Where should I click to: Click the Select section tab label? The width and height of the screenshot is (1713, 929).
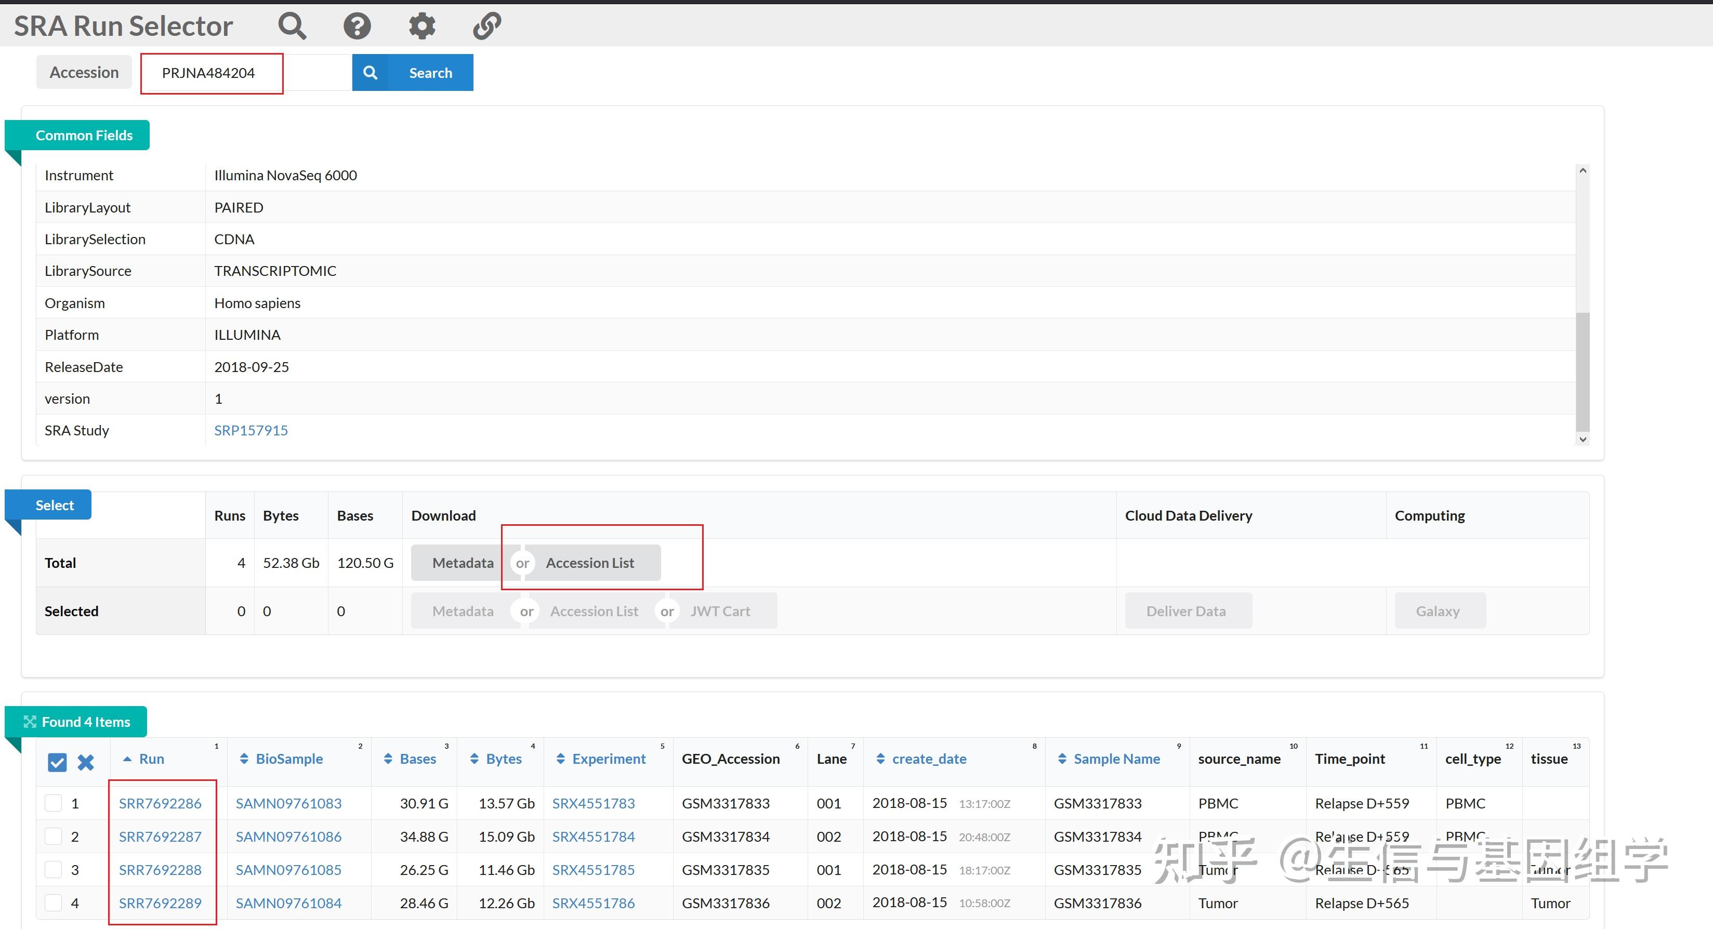[x=55, y=506]
